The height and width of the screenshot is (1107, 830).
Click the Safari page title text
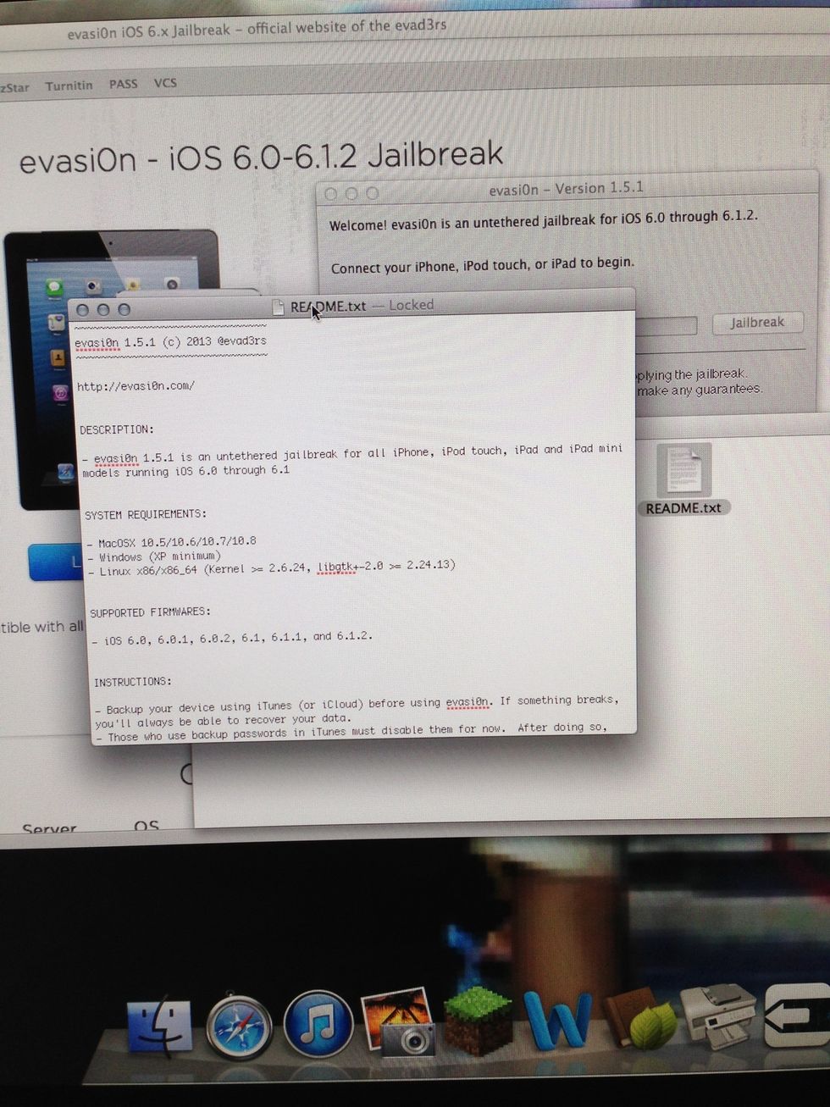257,29
